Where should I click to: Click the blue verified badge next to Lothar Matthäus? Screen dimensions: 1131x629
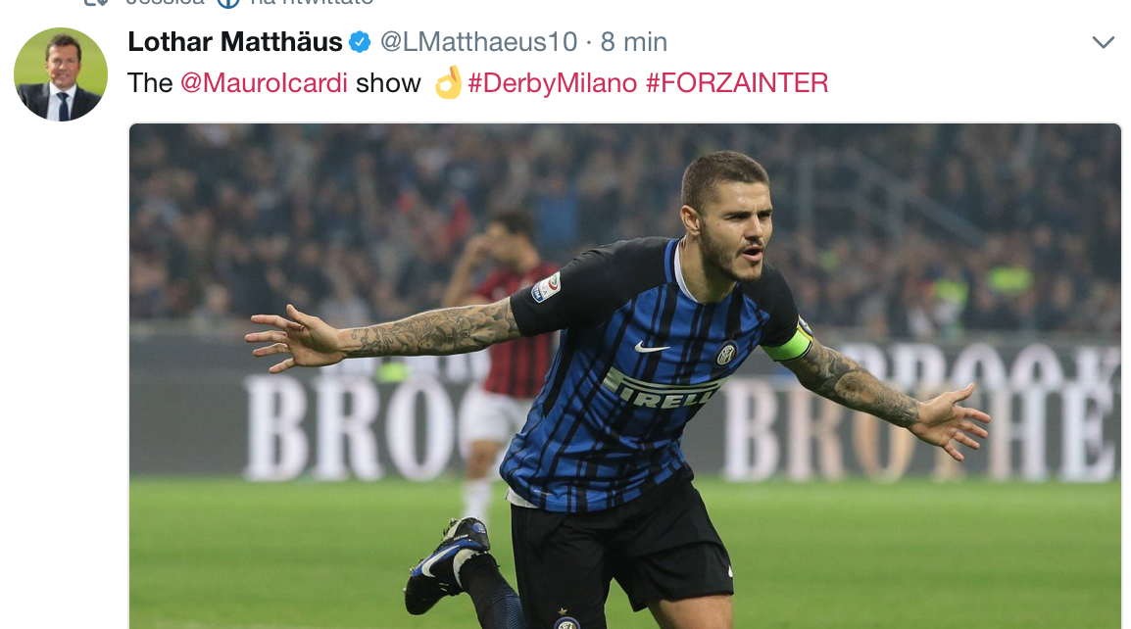tap(360, 42)
